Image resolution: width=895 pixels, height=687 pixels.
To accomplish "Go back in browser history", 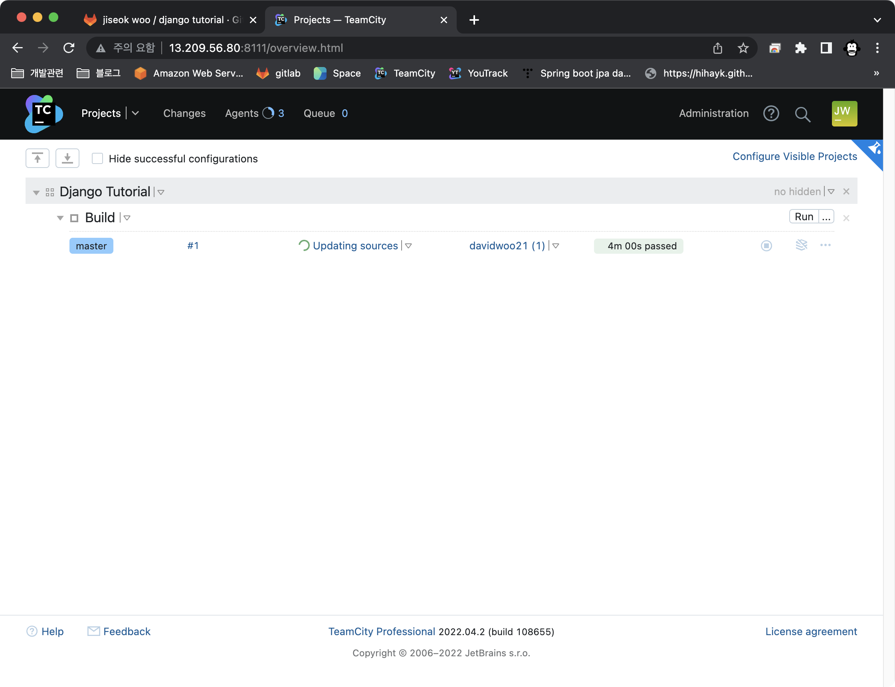I will point(17,48).
